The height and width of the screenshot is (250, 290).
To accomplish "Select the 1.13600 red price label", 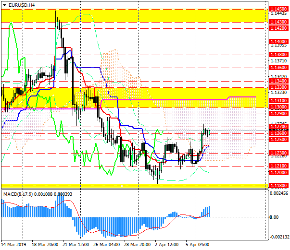I will tap(278, 68).
